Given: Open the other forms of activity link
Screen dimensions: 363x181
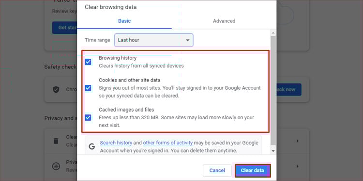Looking at the screenshot, I should (167, 143).
